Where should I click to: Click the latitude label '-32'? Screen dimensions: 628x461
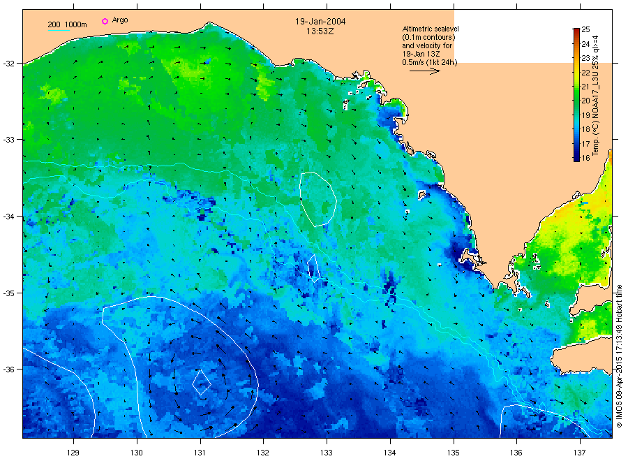pos(8,64)
